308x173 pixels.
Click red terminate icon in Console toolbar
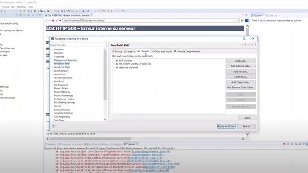pyautogui.click(x=284, y=144)
